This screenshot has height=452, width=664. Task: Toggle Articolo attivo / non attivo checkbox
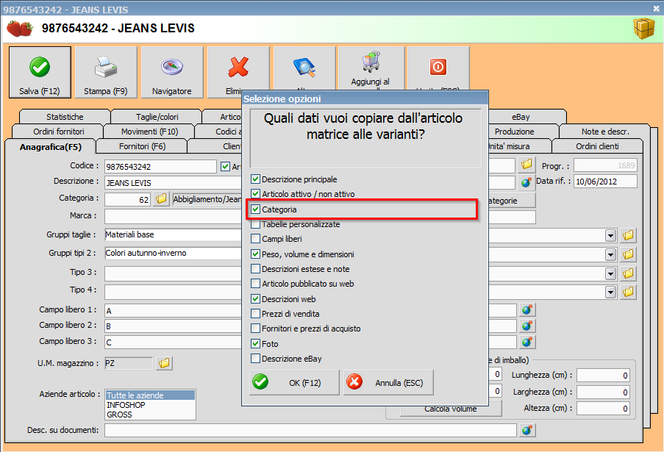(255, 194)
